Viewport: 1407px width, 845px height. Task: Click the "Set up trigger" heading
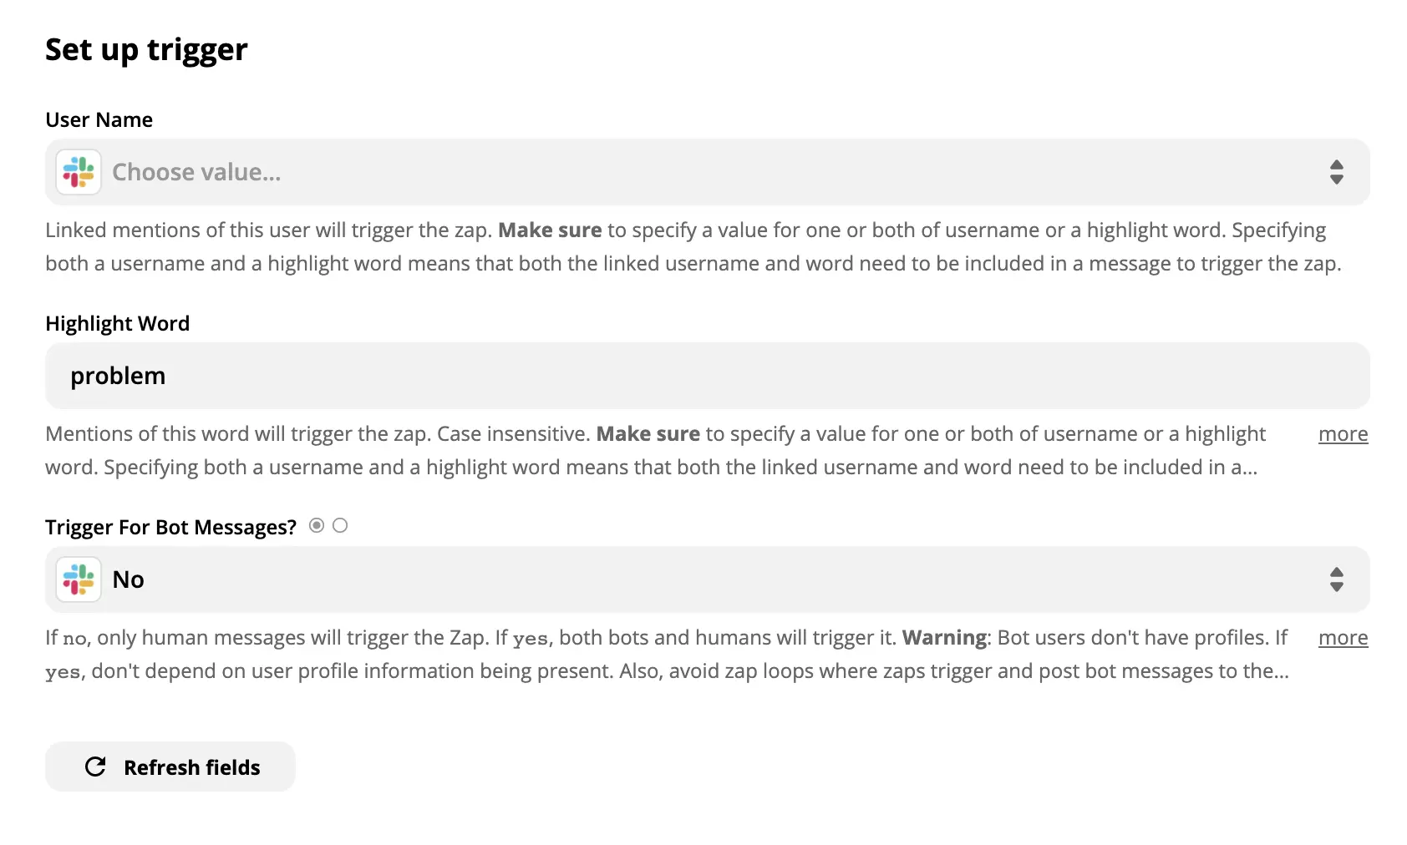coord(145,49)
